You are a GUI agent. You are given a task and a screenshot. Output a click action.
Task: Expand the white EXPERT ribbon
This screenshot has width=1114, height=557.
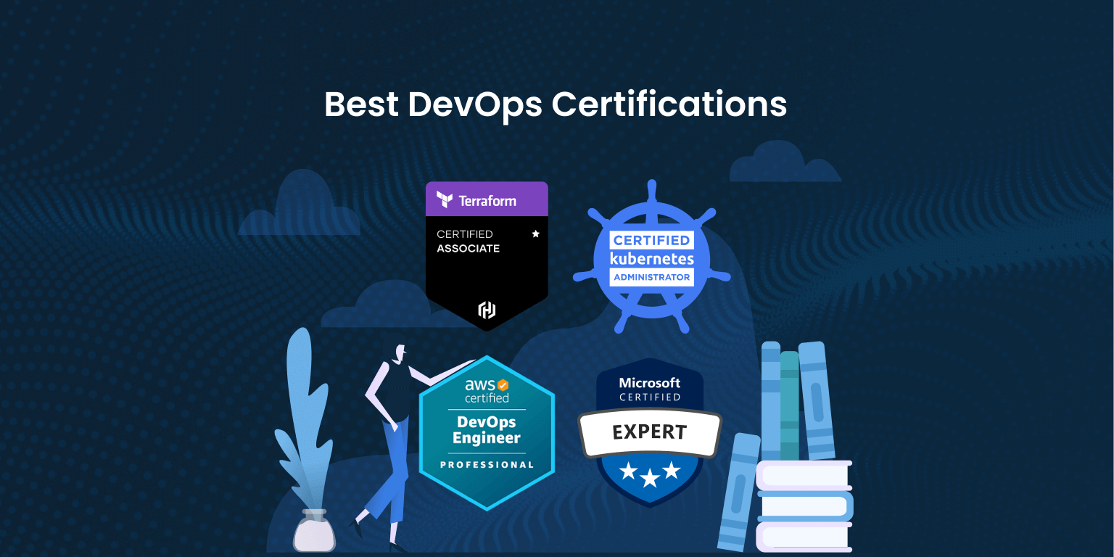coord(650,432)
